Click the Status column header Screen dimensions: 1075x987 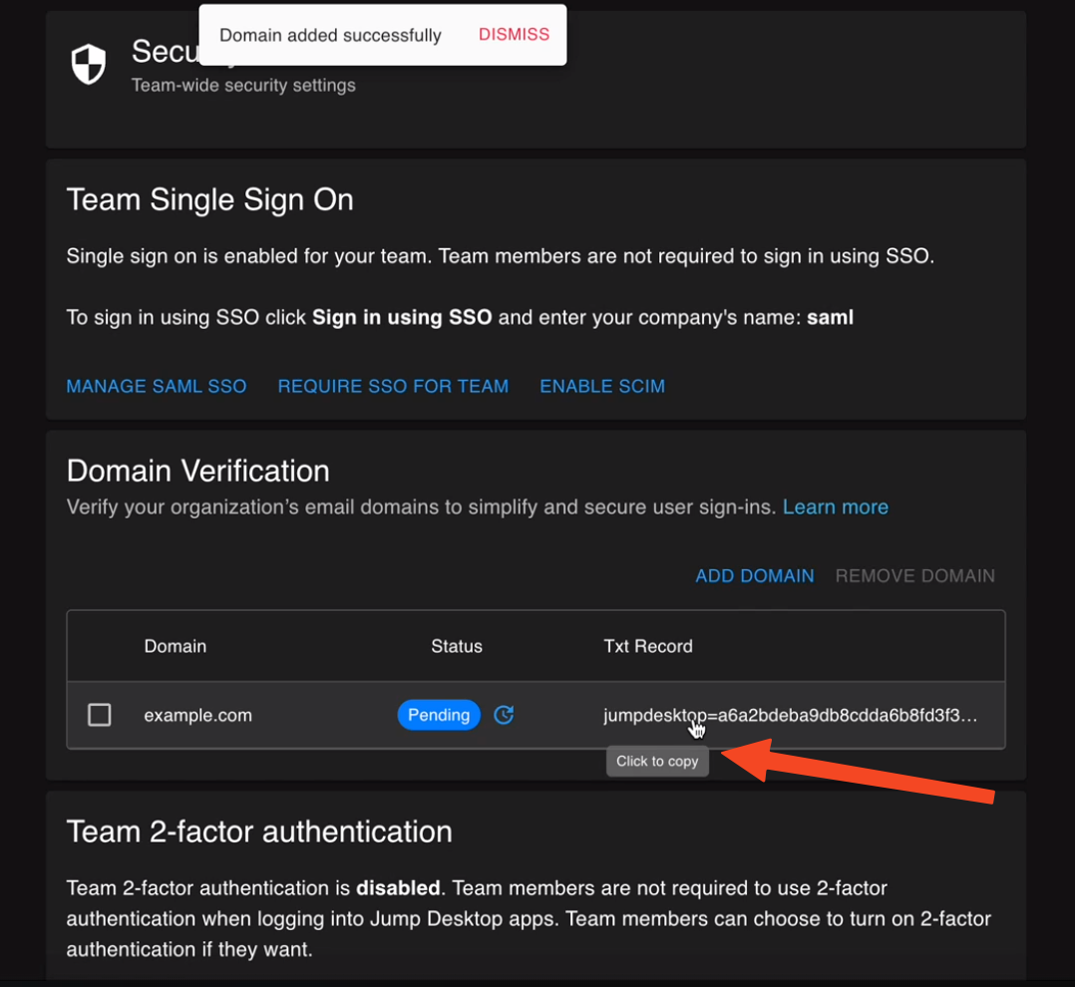click(457, 646)
